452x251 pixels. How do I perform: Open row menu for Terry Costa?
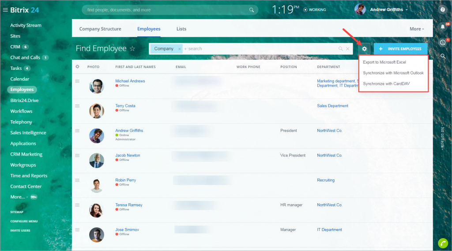tap(77, 106)
